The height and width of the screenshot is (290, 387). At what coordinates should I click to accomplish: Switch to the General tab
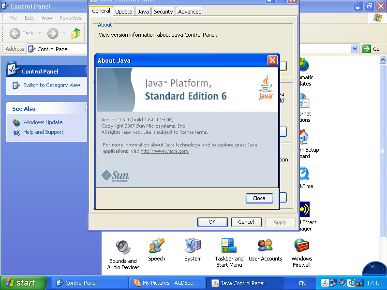(101, 11)
